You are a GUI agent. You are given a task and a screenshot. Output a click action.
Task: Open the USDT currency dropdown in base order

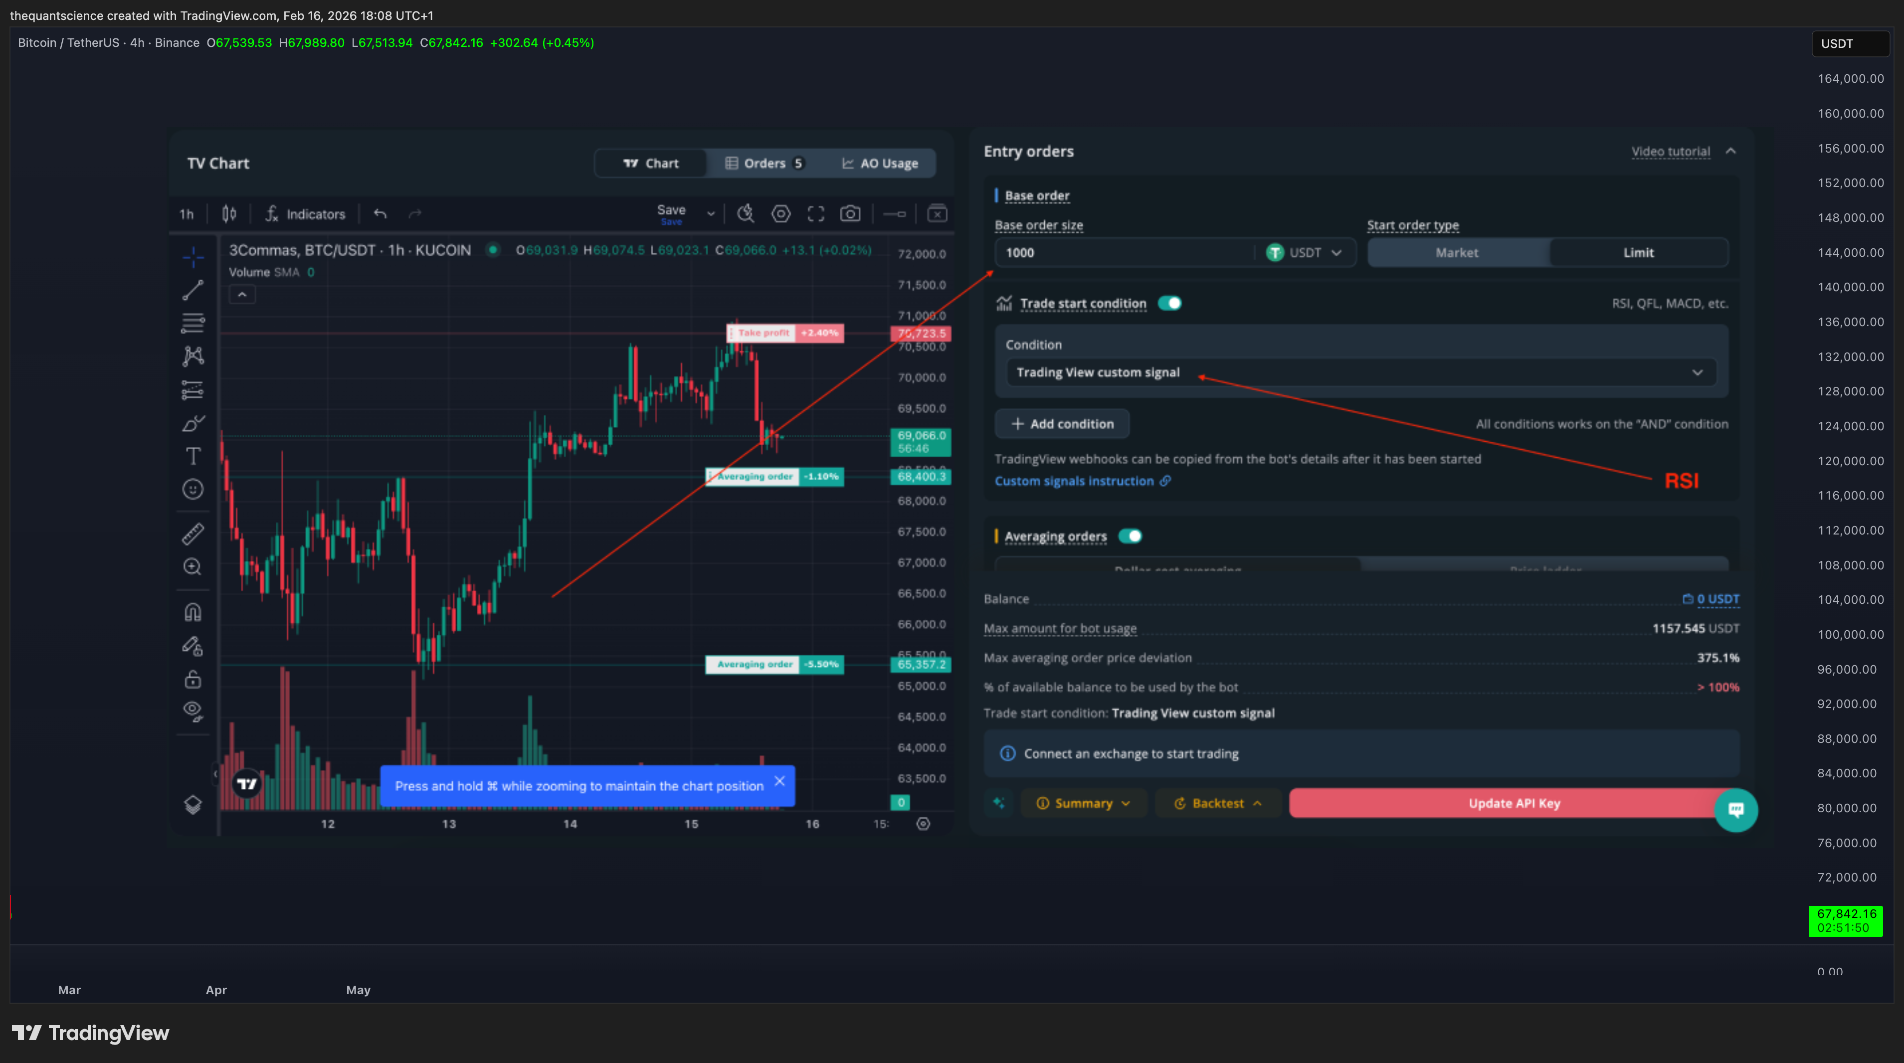click(x=1305, y=253)
